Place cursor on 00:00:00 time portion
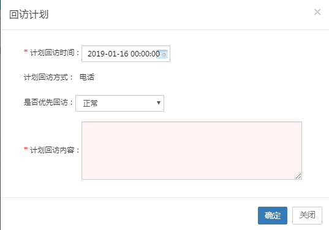Viewport: 329px width, 230px height. point(145,54)
